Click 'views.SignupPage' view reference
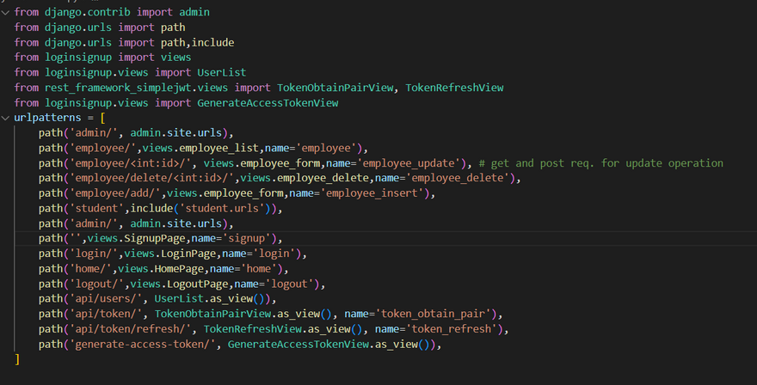 click(137, 238)
